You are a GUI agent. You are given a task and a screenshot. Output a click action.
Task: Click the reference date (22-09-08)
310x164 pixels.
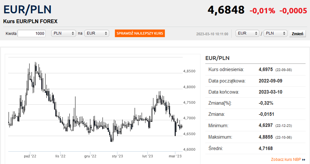coord(284,70)
